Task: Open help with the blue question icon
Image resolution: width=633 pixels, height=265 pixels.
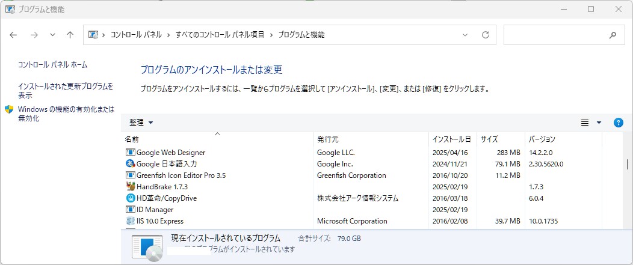Action: [x=618, y=123]
